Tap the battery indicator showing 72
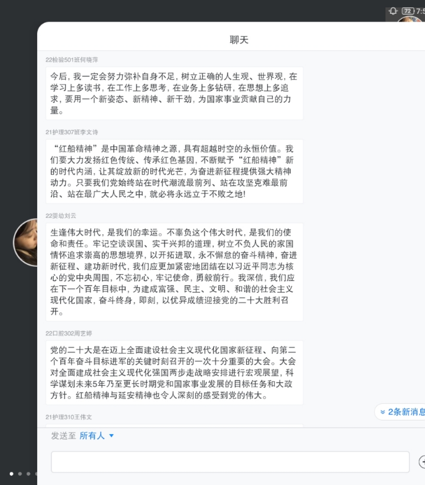 [408, 11]
